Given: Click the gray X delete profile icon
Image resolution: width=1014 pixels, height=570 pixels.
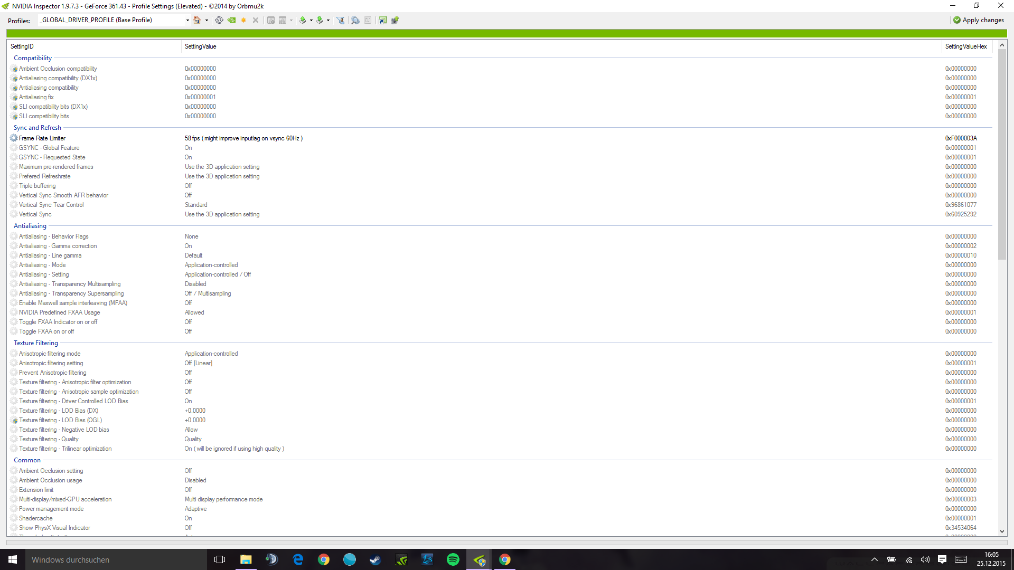Looking at the screenshot, I should tap(256, 20).
